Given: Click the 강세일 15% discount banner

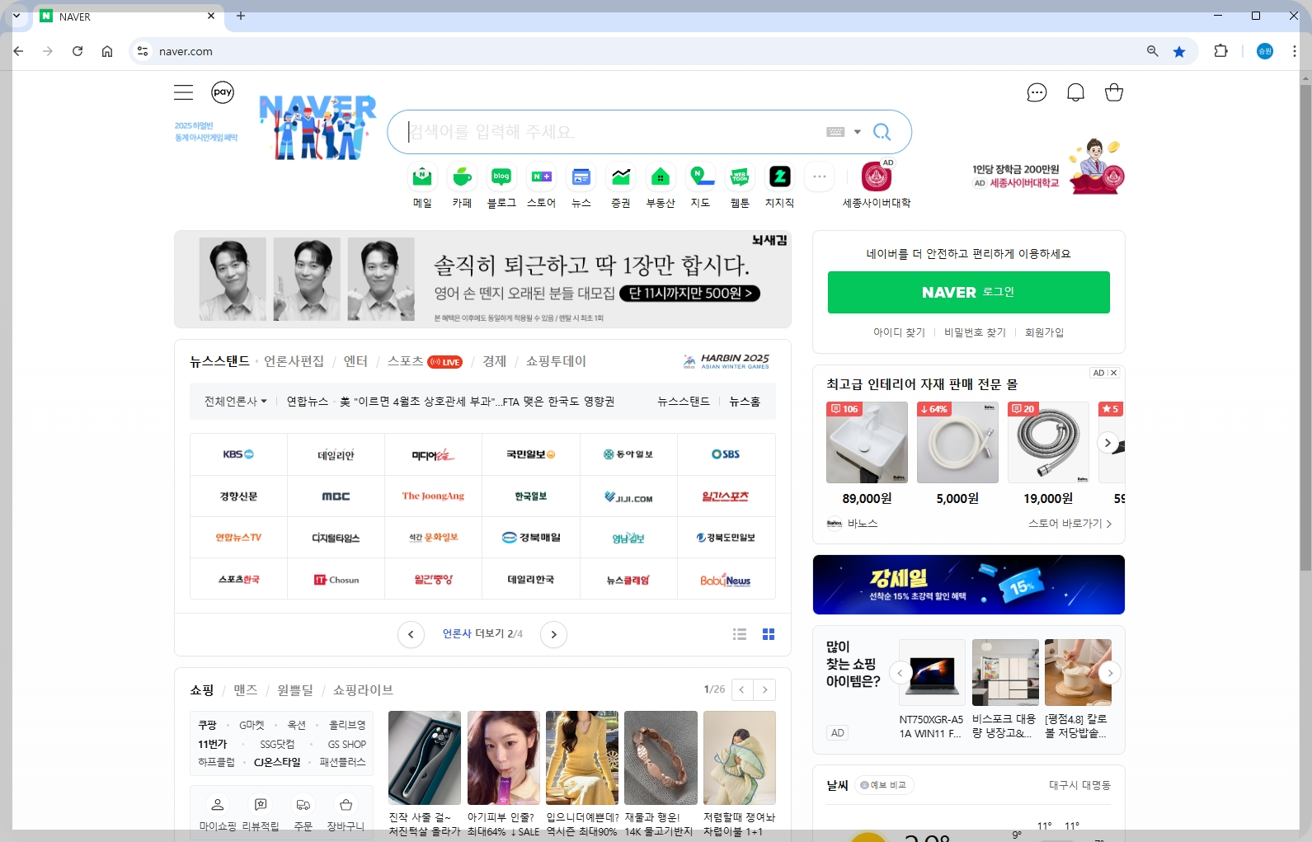Looking at the screenshot, I should click(968, 585).
